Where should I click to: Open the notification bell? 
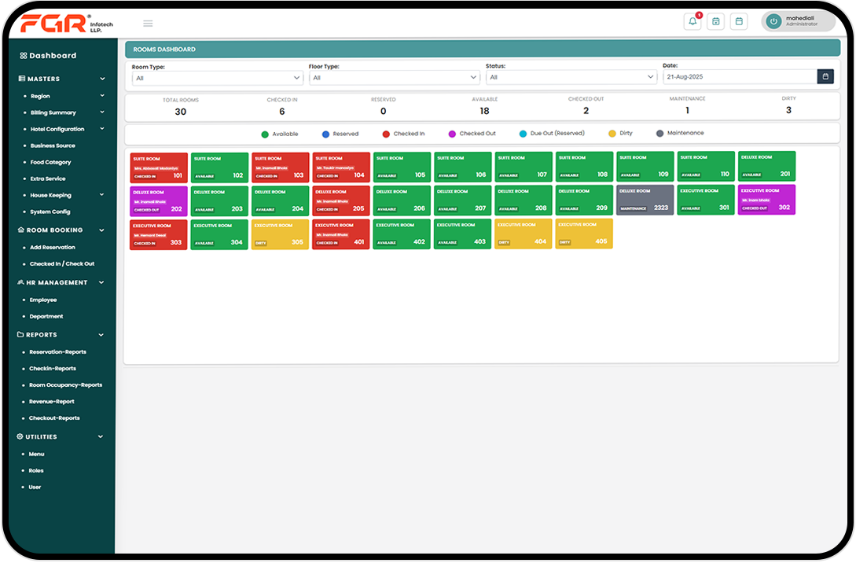pyautogui.click(x=693, y=22)
